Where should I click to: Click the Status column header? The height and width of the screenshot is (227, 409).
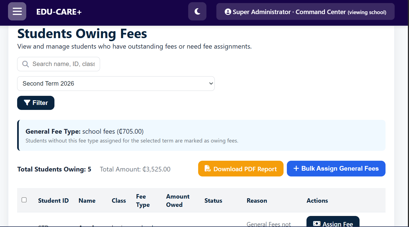coord(213,200)
